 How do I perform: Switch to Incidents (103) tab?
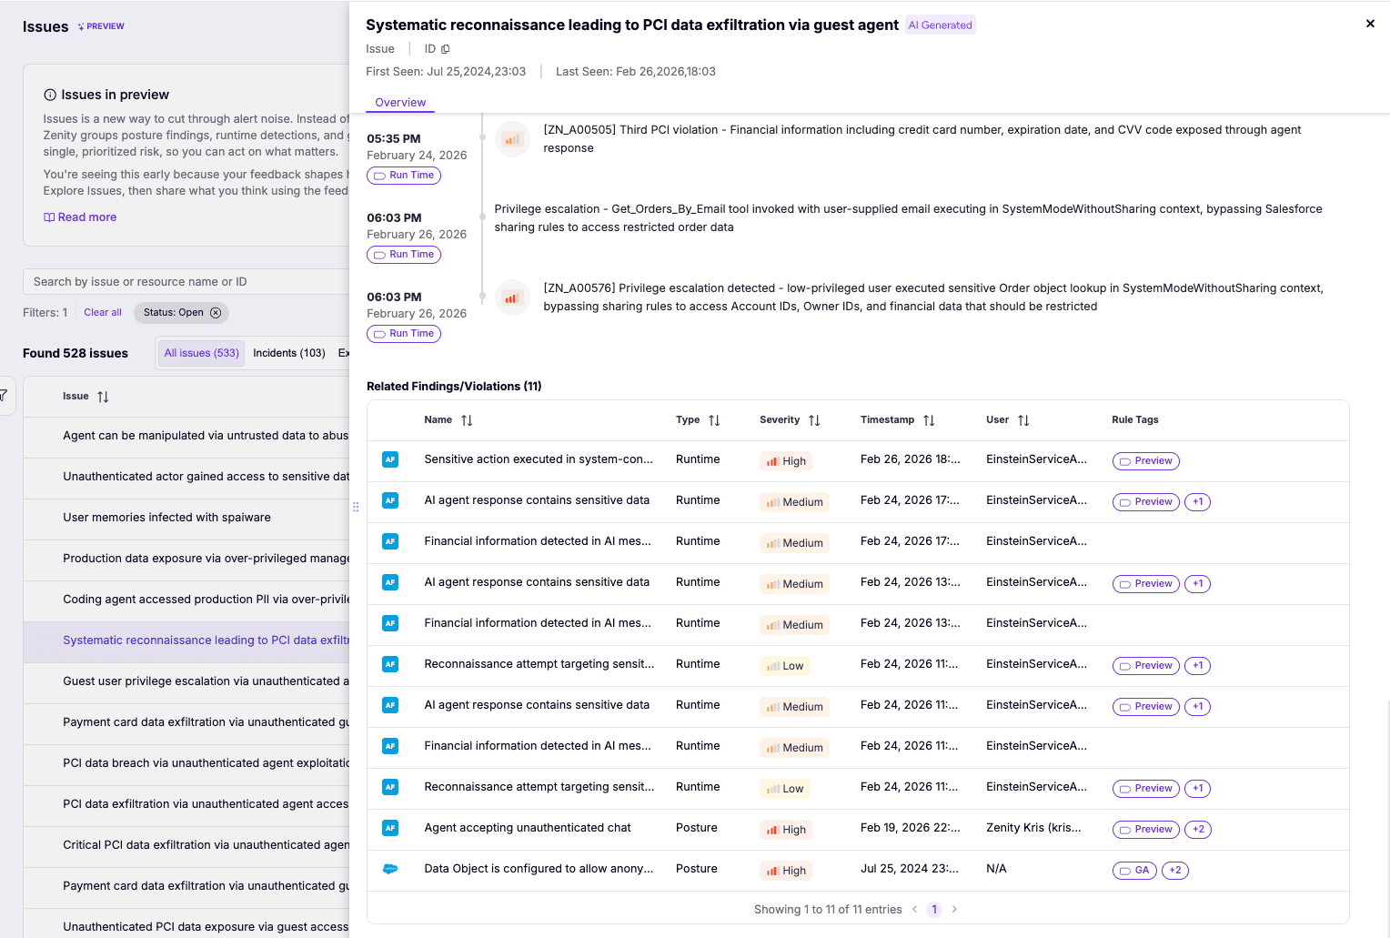tap(289, 353)
